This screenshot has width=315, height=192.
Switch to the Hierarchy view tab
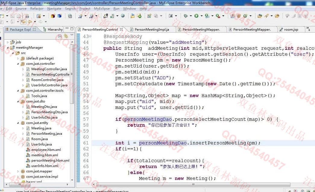coord(53,29)
